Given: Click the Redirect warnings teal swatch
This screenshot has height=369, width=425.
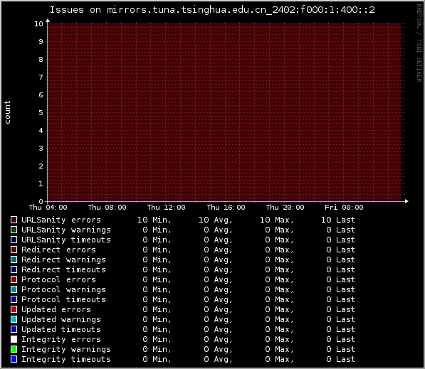Looking at the screenshot, I should point(14,260).
